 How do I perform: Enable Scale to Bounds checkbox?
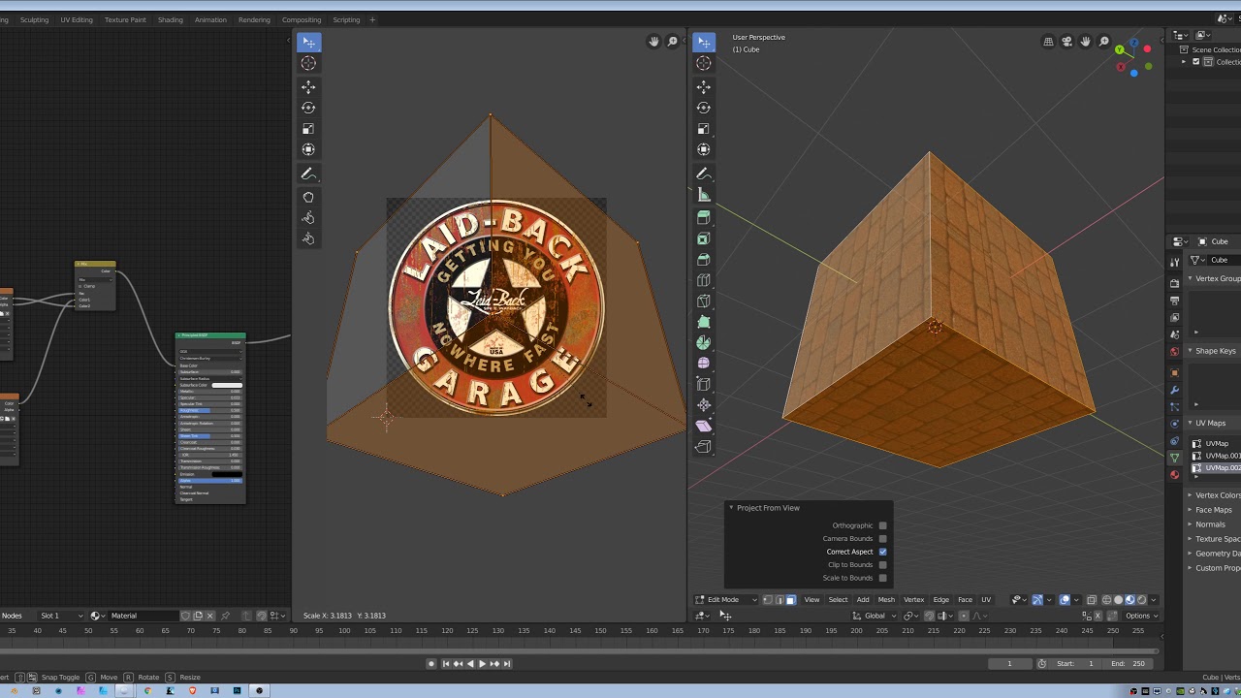[882, 578]
